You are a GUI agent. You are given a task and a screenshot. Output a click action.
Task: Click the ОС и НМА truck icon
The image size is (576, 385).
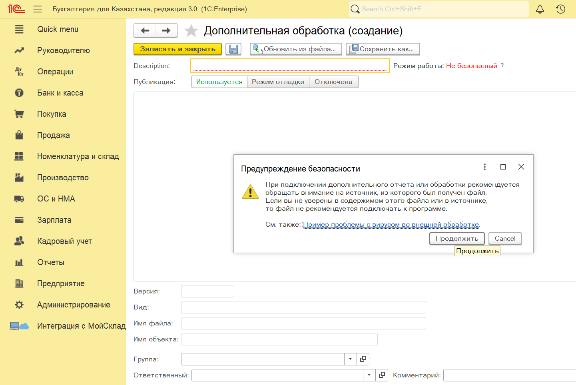pyautogui.click(x=19, y=199)
